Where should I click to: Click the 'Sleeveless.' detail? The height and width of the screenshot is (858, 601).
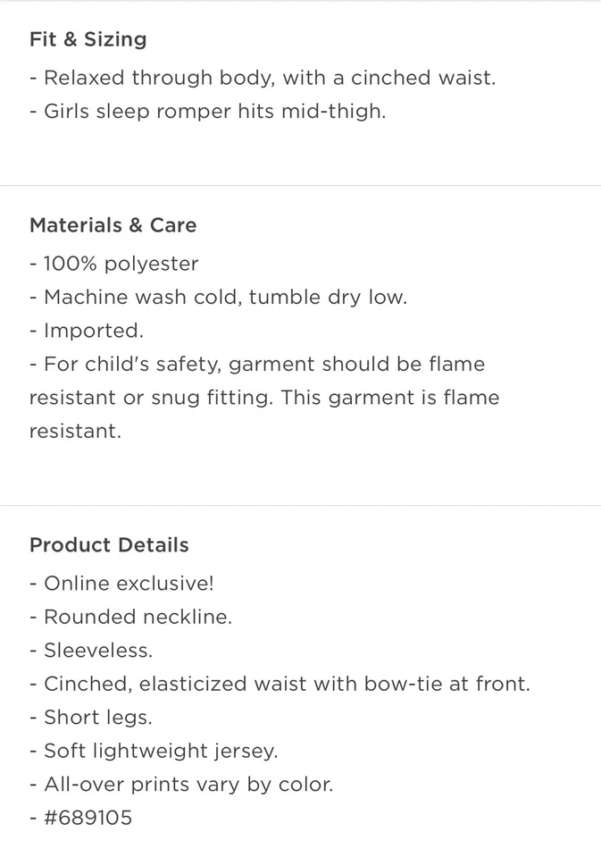tap(91, 651)
